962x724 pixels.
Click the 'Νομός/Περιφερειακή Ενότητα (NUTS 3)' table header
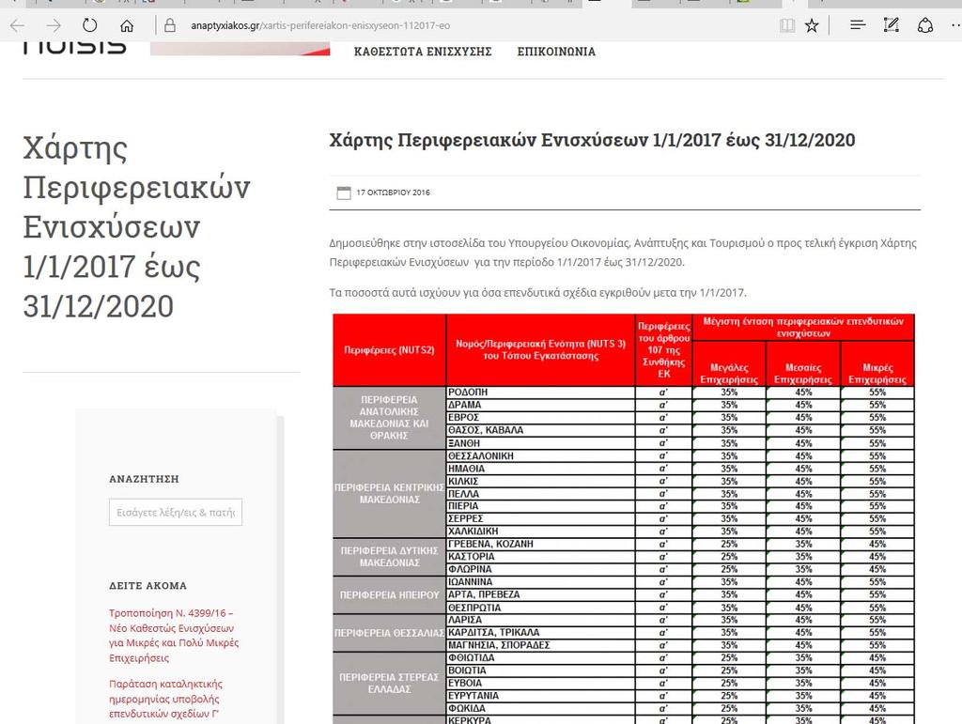[x=540, y=350]
